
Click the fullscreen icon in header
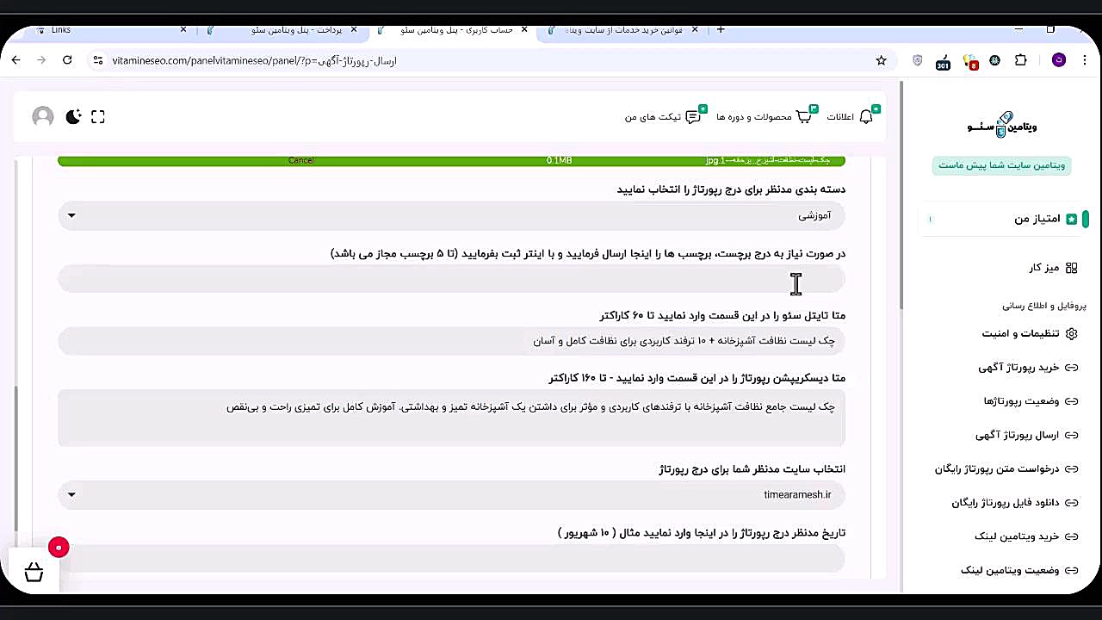point(98,117)
